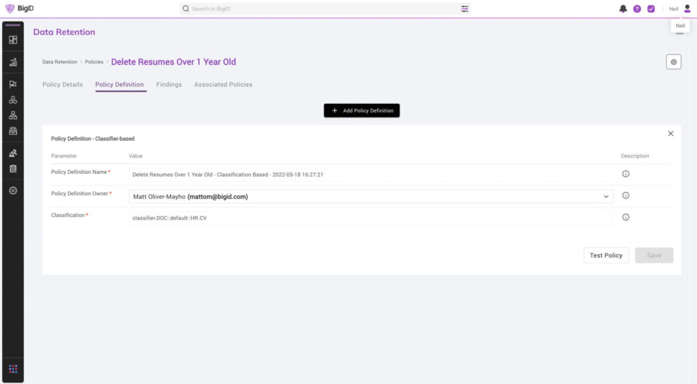The image size is (697, 384).
Task: Open the bar chart reports icon in sidebar
Action: 13,63
